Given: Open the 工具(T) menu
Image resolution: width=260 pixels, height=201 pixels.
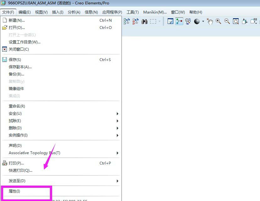Looking at the screenshot, I should (133, 12).
